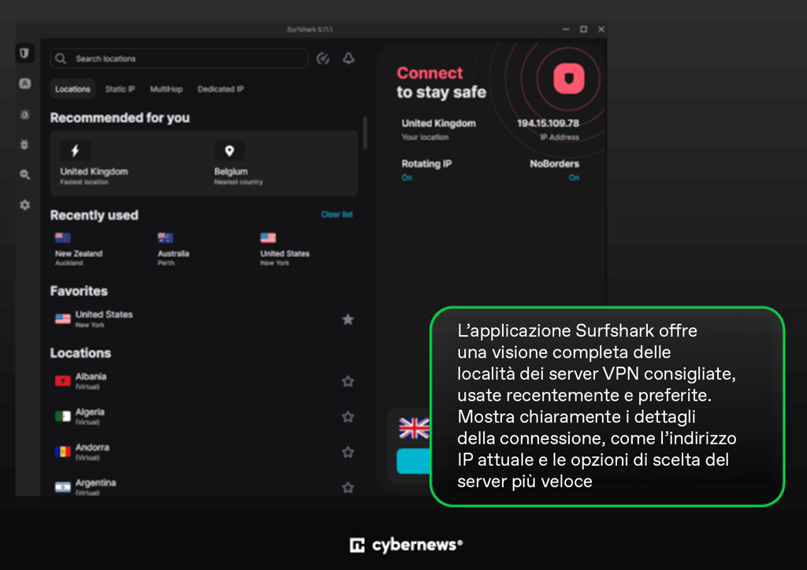Open the VPN shield sidebar icon
807x570 pixels.
click(24, 53)
